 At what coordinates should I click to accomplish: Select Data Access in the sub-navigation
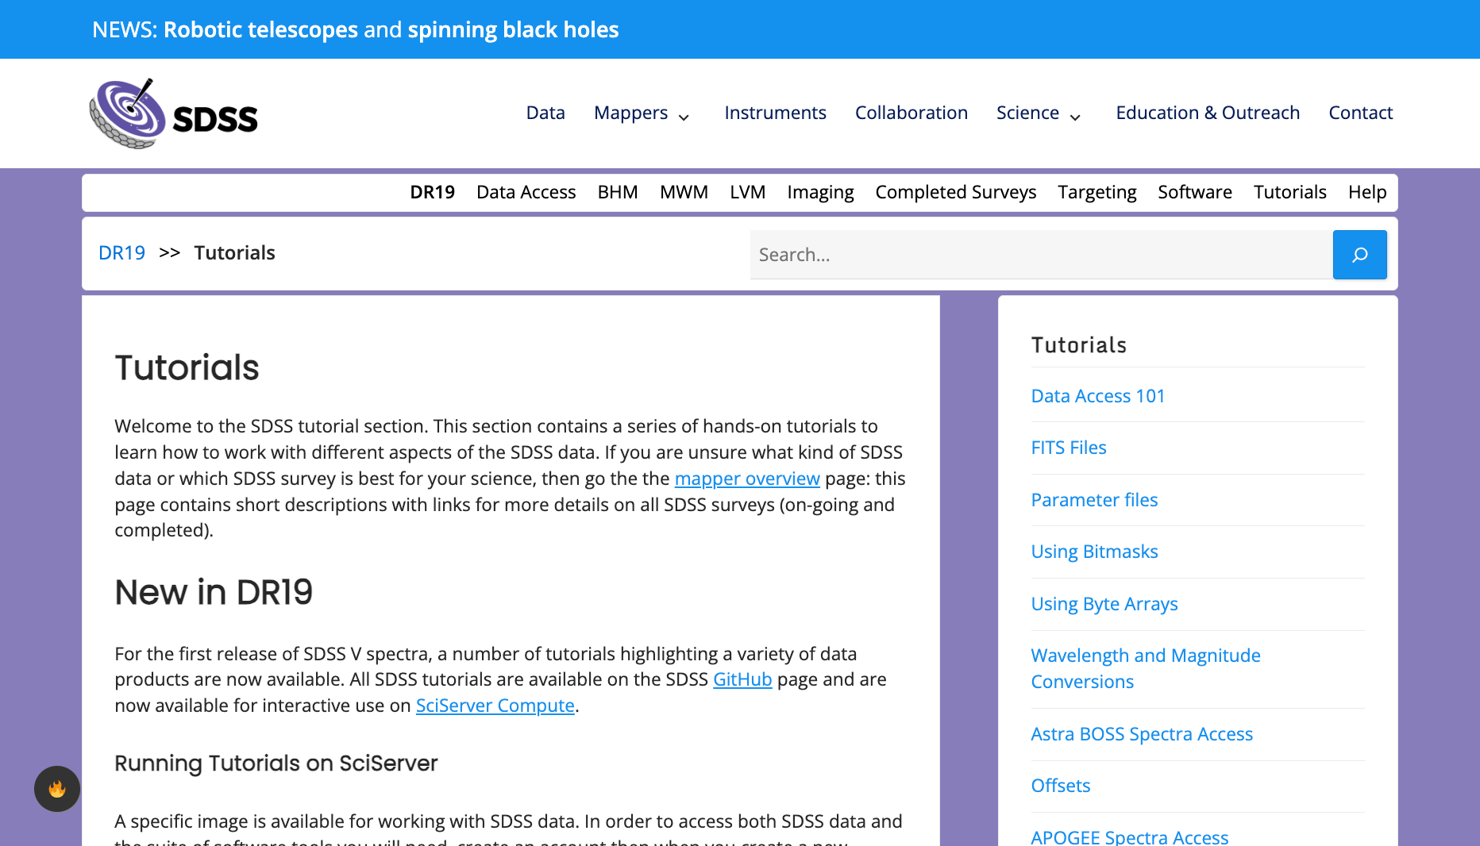coord(526,192)
